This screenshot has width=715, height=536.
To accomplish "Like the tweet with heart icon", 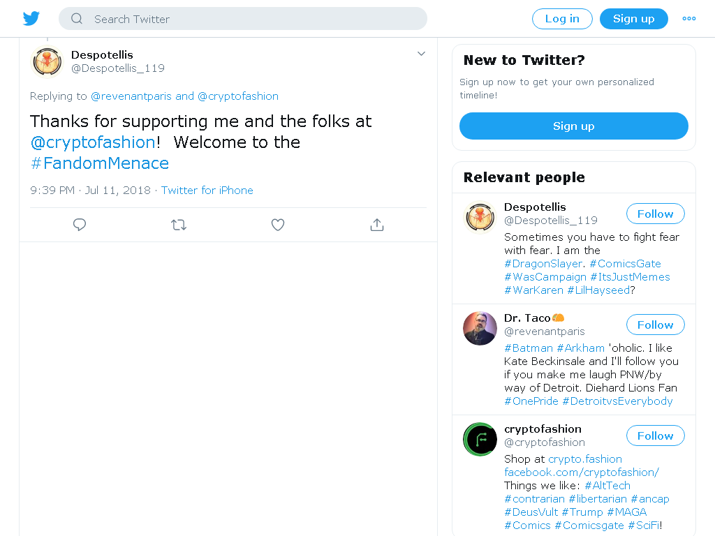I will pyautogui.click(x=278, y=225).
